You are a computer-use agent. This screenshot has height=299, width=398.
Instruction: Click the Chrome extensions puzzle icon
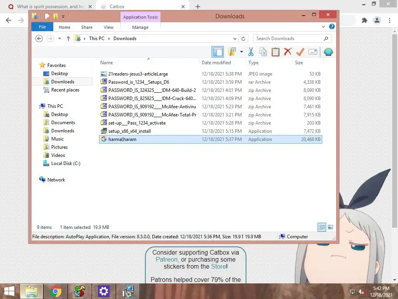coord(365,20)
